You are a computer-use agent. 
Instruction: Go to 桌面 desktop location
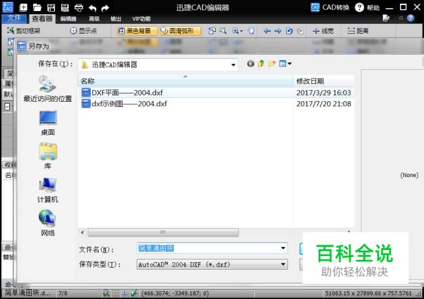pos(48,123)
